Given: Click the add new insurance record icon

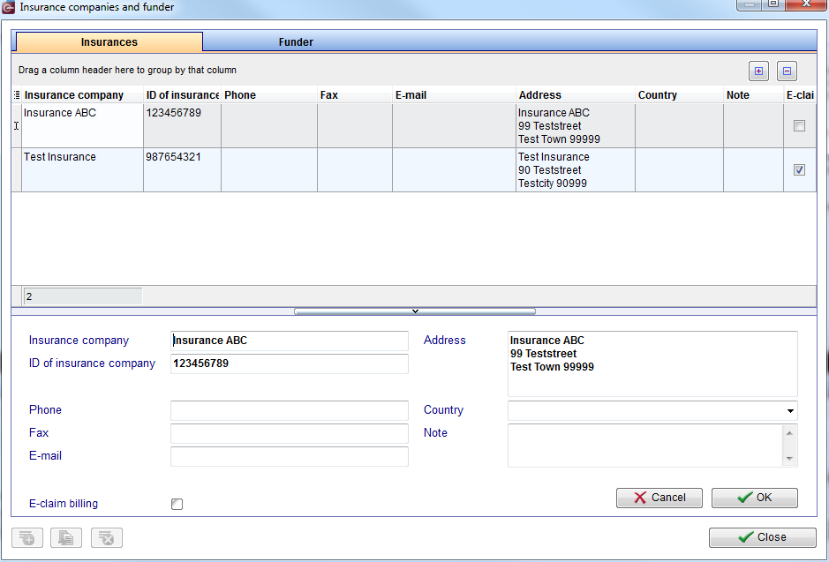Looking at the screenshot, I should click(x=27, y=537).
